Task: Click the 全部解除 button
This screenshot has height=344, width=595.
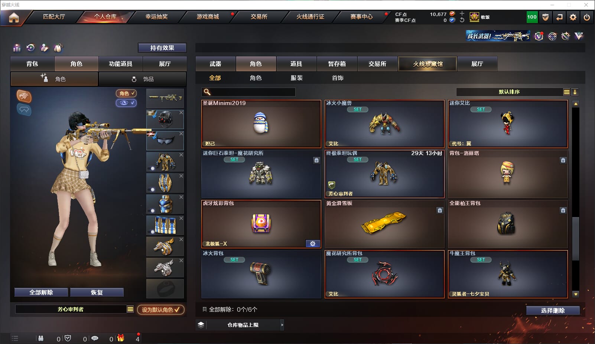Action: [x=41, y=292]
